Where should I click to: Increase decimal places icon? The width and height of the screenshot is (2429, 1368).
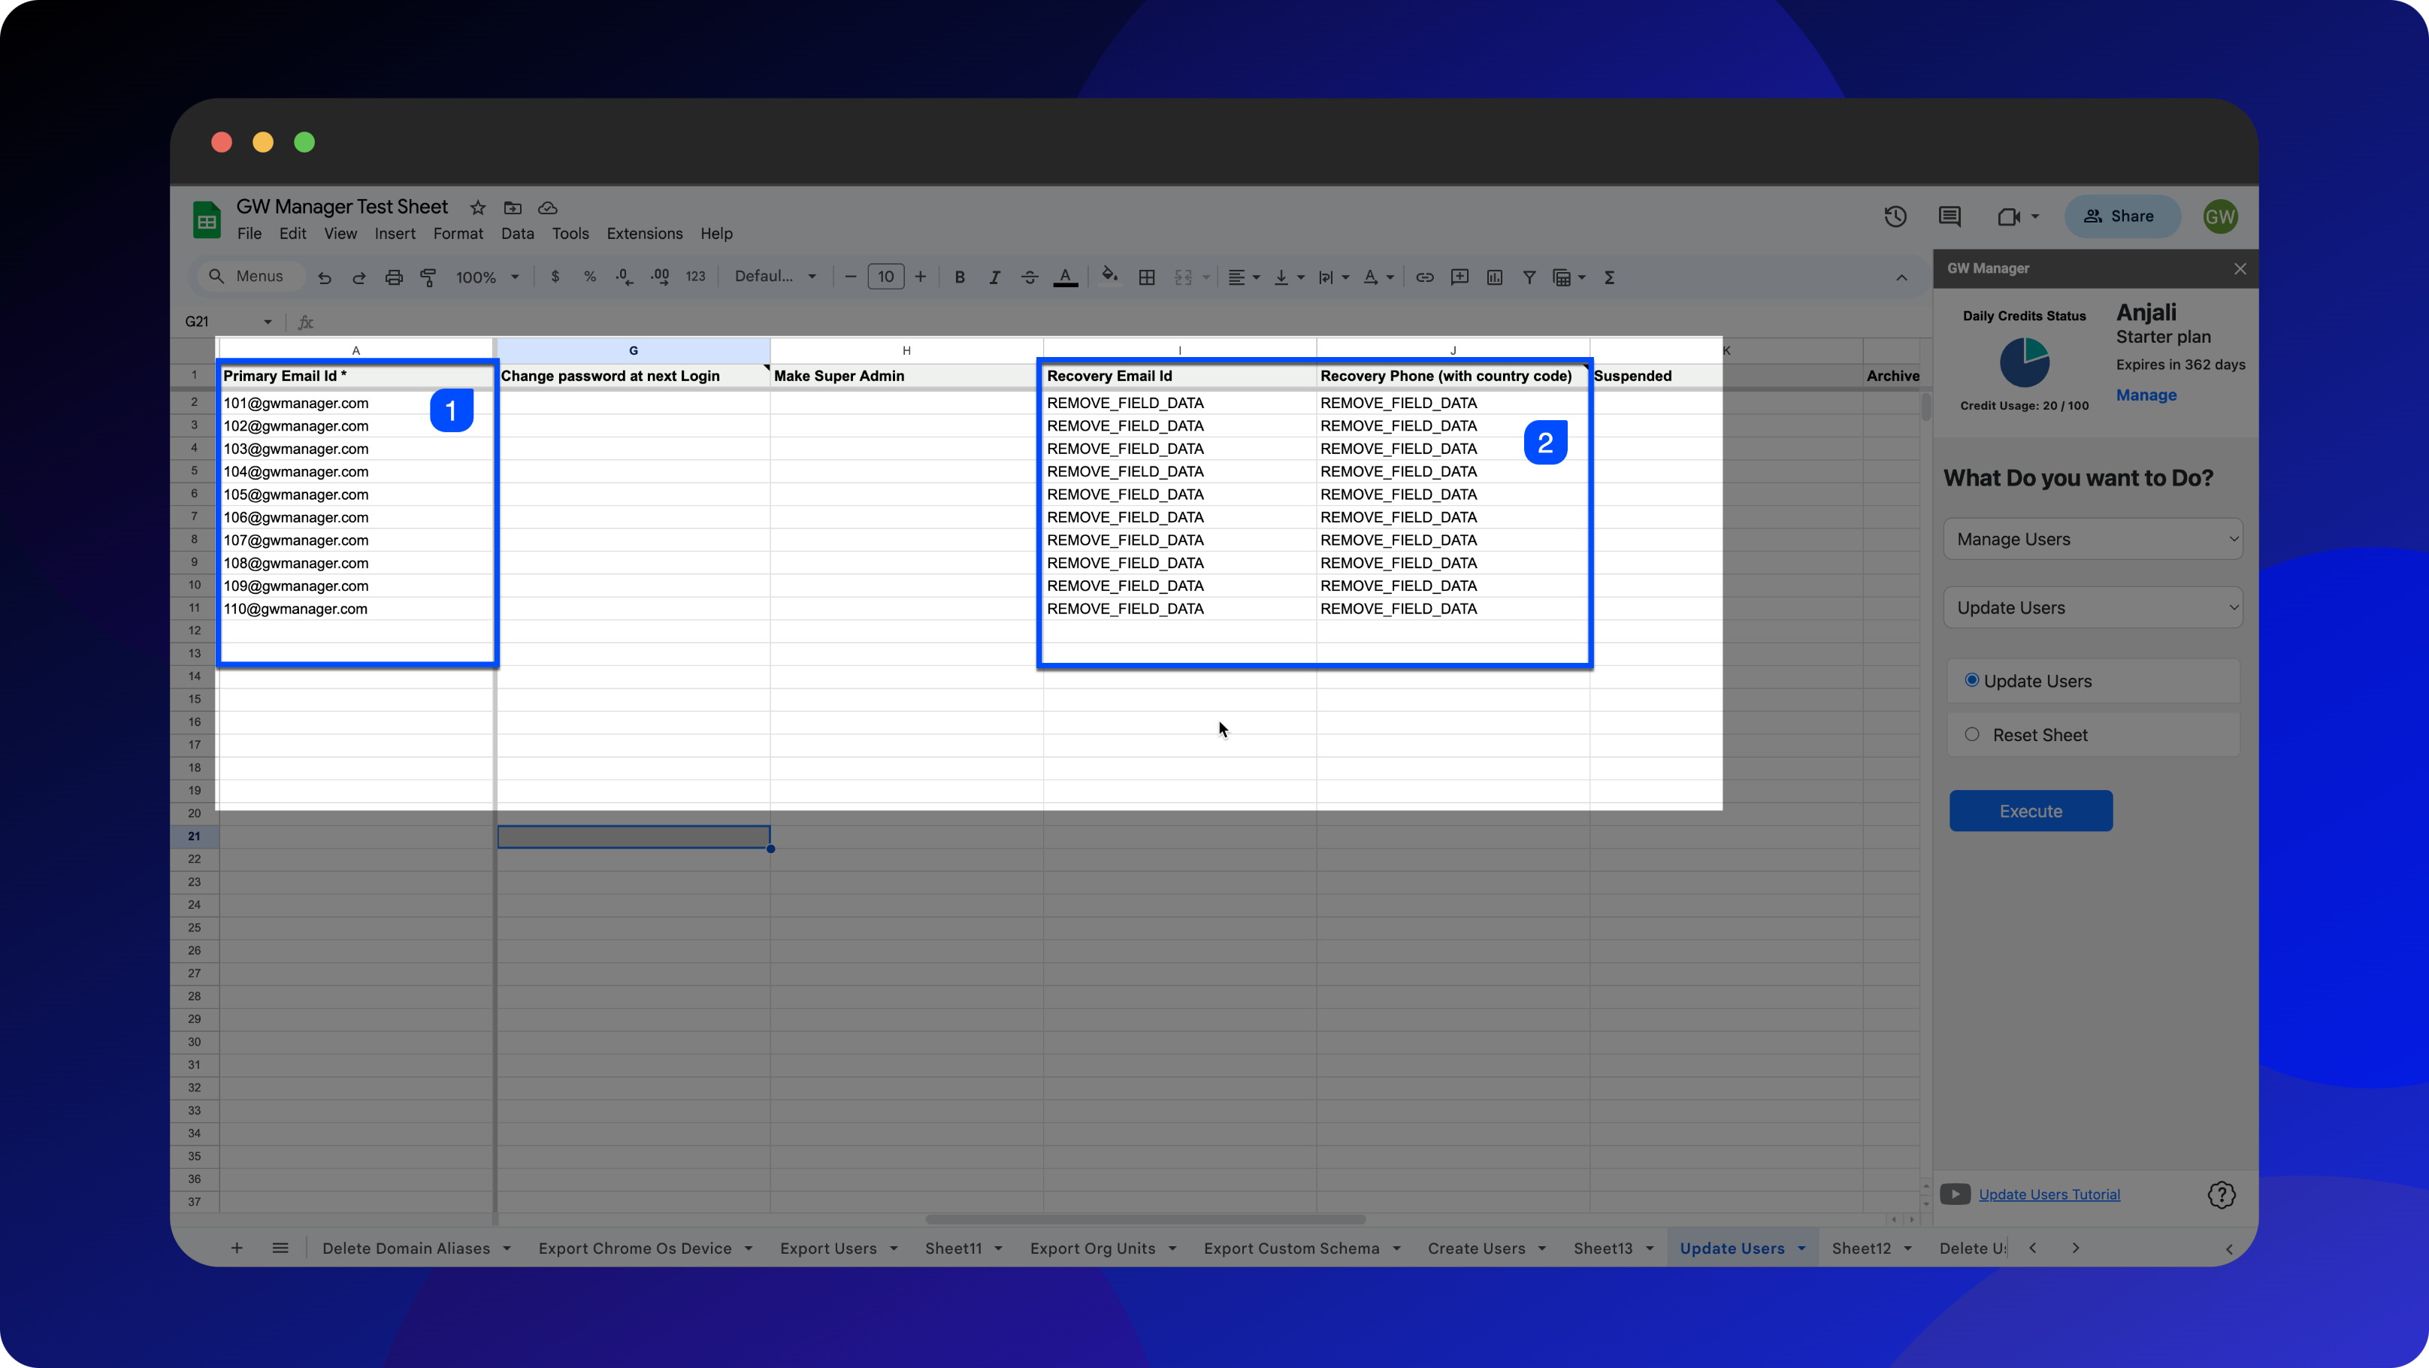pyautogui.click(x=659, y=277)
